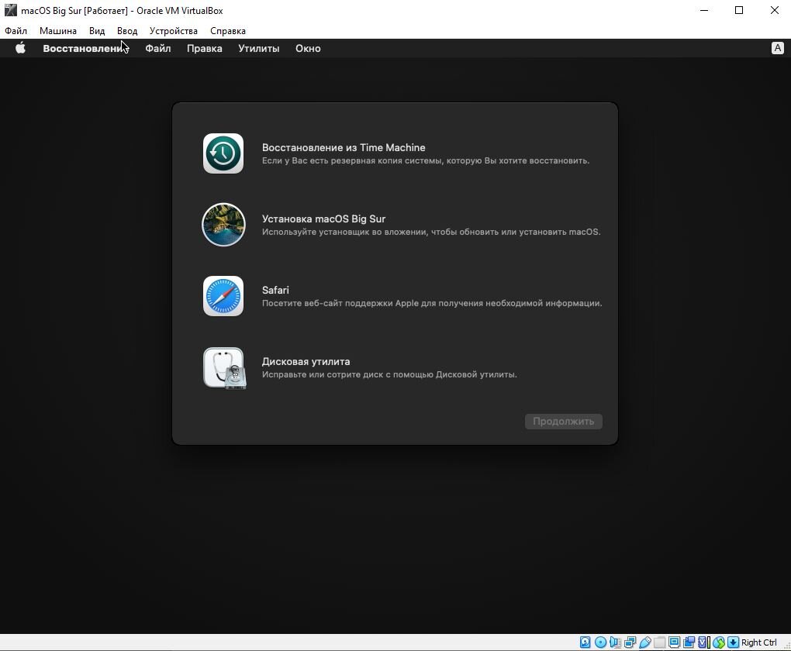Open the Машина menu
Screen dimensions: 791x651
58,31
